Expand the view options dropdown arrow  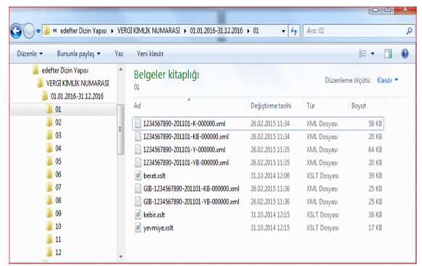pos(373,53)
